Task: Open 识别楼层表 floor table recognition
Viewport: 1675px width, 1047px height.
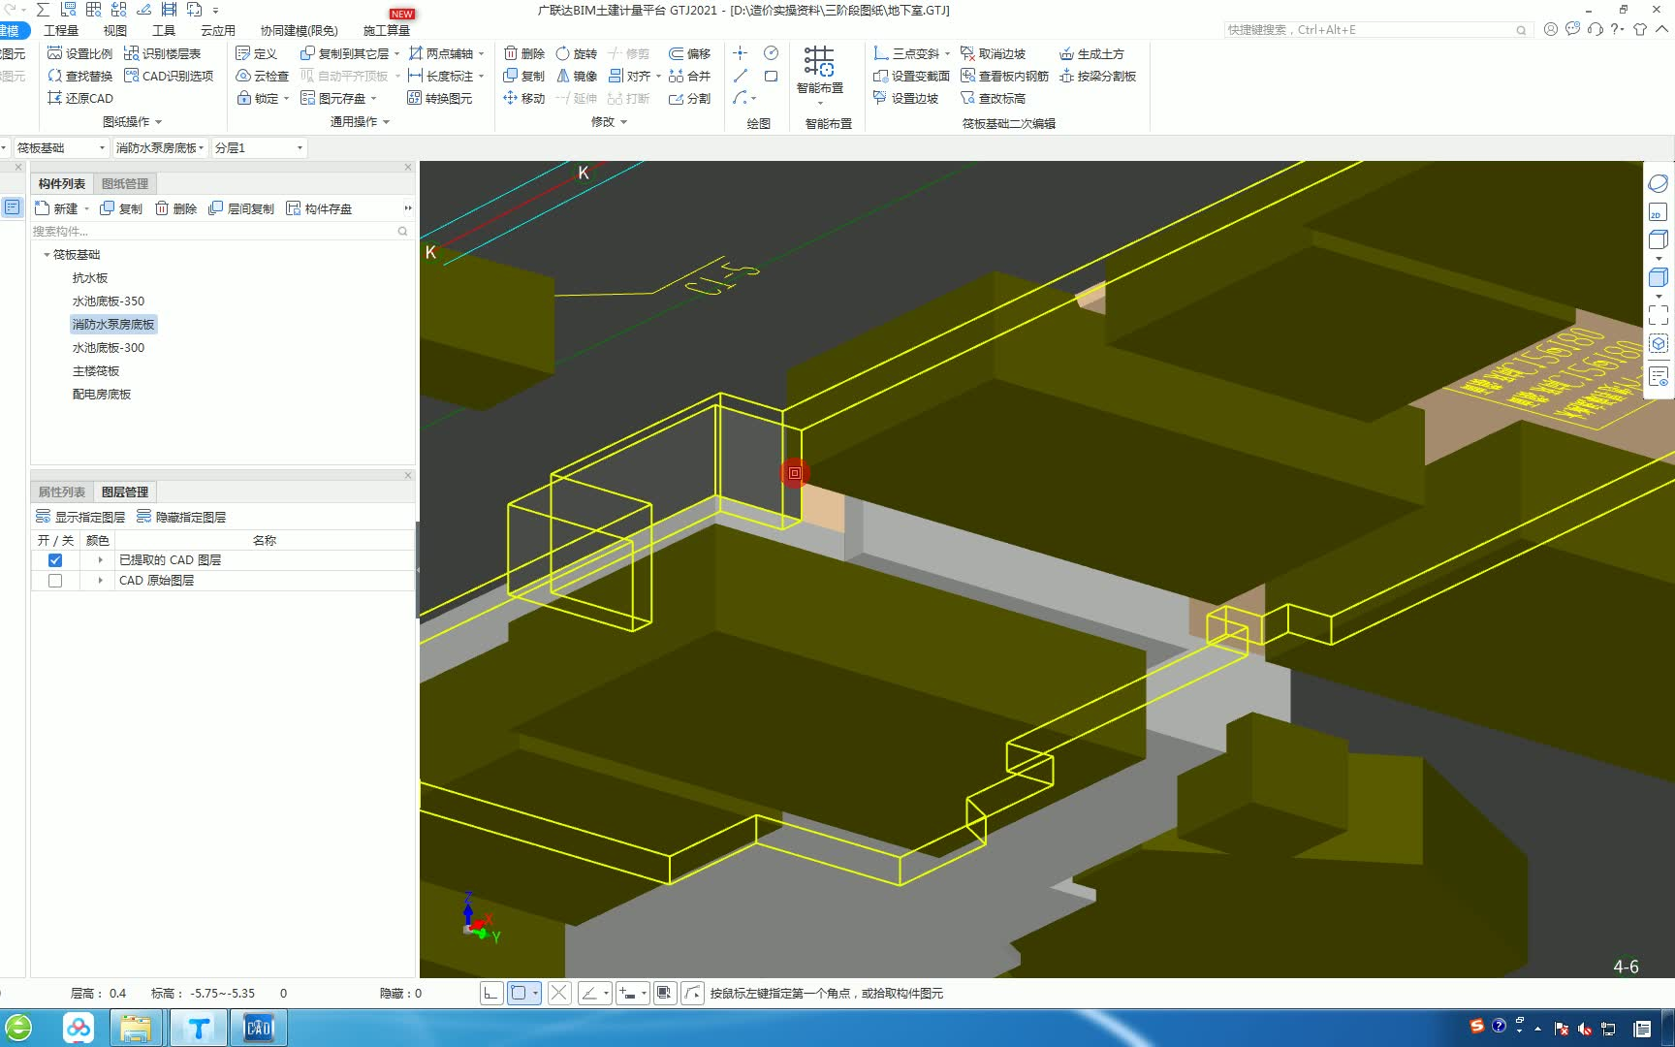Action: point(162,53)
